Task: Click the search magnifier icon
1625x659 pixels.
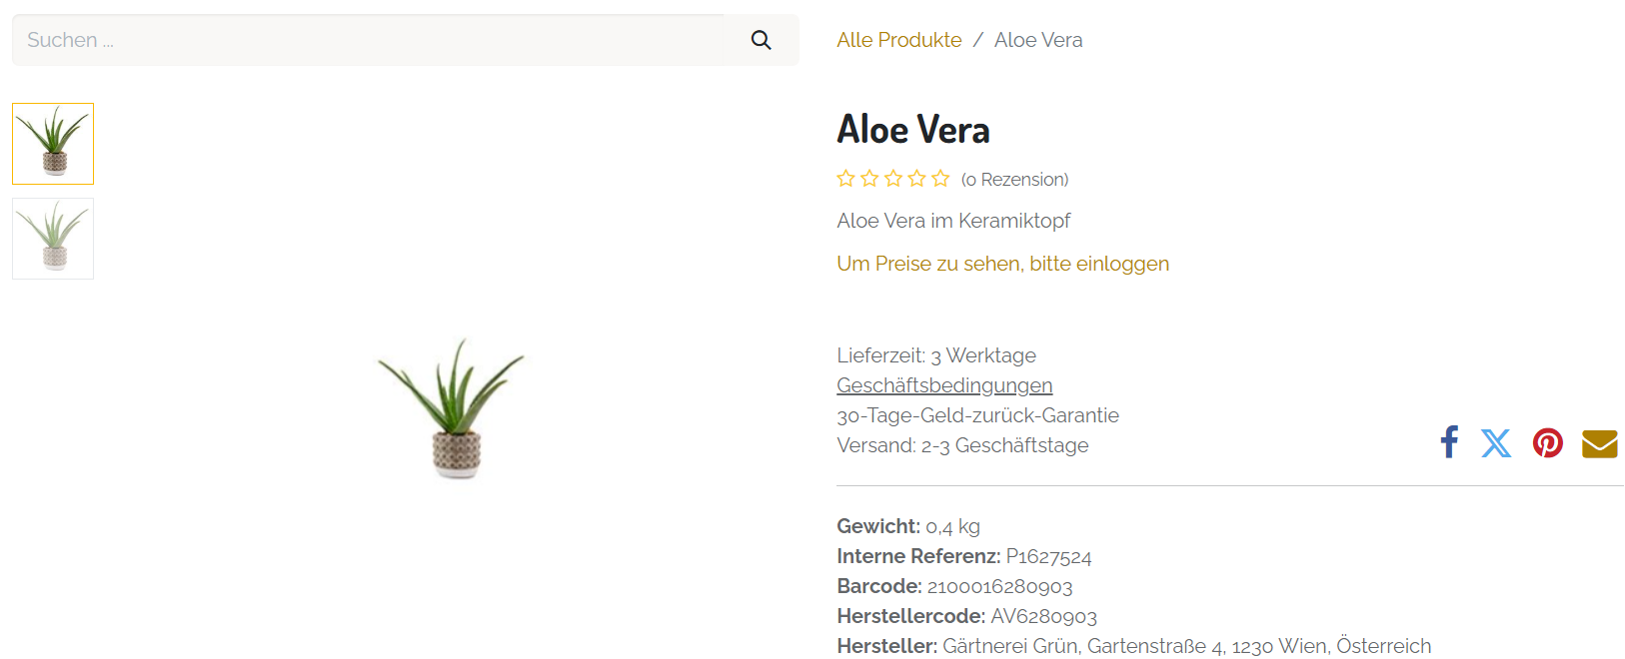Action: point(761,40)
